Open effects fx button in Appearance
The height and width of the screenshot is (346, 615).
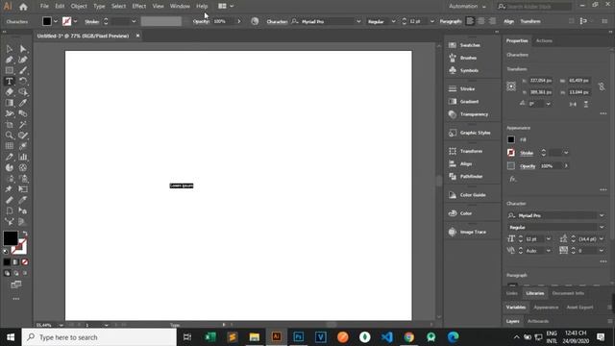pos(512,179)
